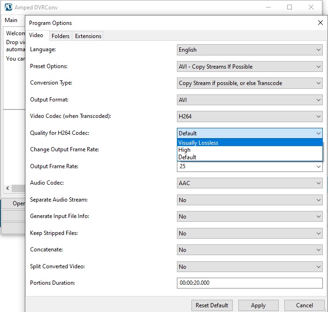Open the Separate Audio Stream dropdown

pos(250,200)
